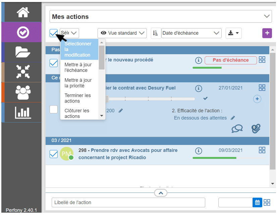Open the team members icon in sidebar
Image resolution: width=279 pixels, height=215 pixels.
pyautogui.click(x=23, y=92)
